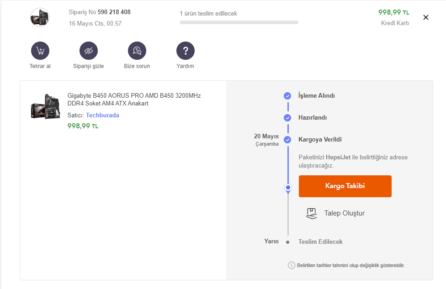
Task: Open Yardım question mark icon
Action: point(186,51)
